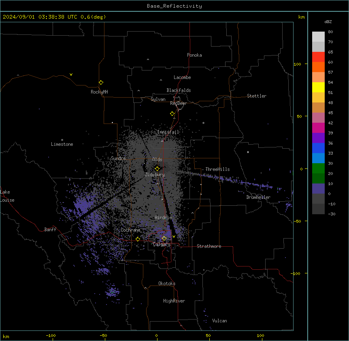
Task: Click the Cochrane city label
Action: (130, 230)
